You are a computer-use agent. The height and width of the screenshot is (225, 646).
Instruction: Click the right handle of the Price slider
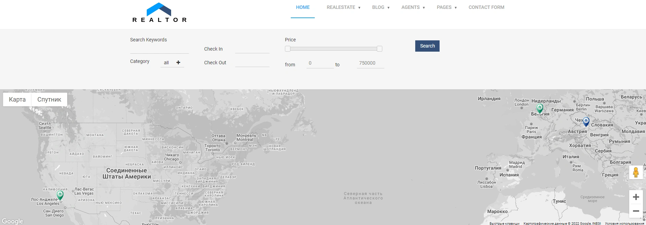point(380,49)
